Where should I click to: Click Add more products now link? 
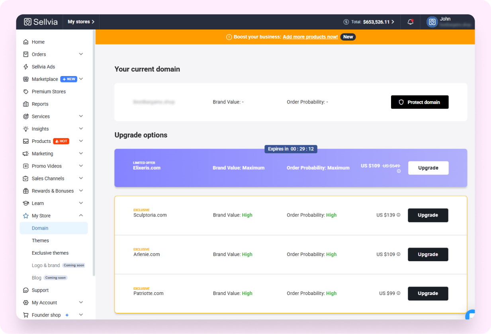310,37
